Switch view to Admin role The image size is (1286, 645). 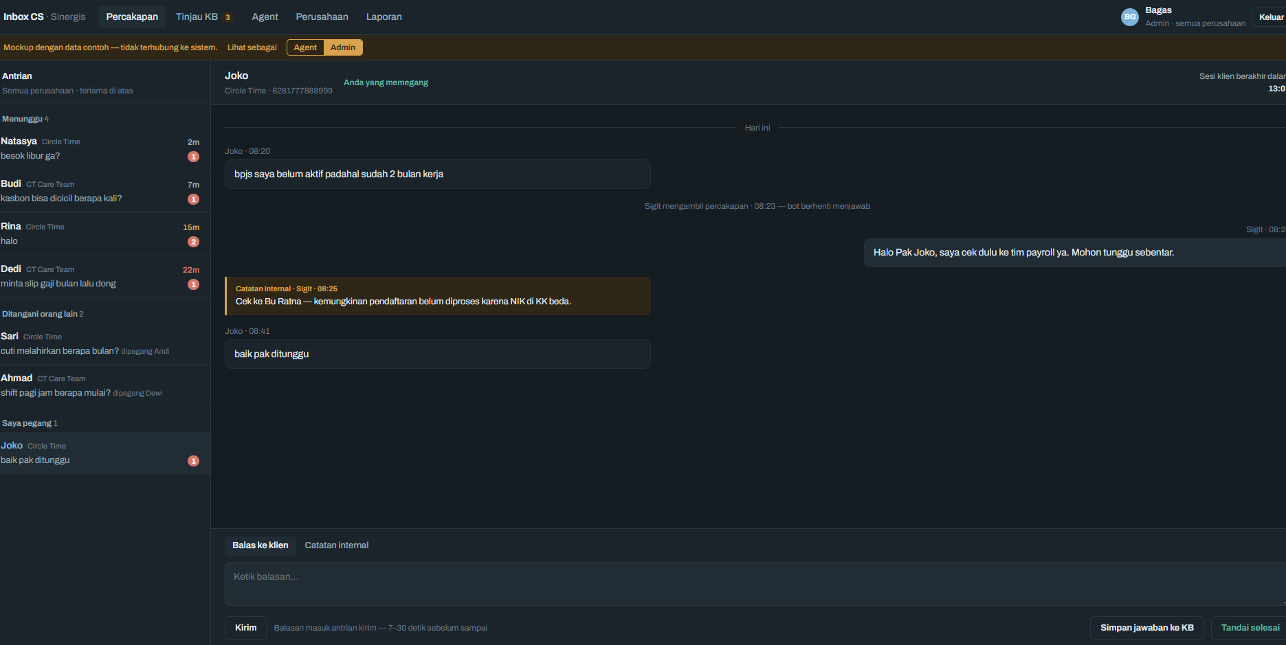tap(343, 47)
